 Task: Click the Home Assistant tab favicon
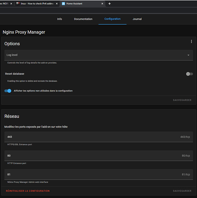pyautogui.click(x=64, y=4)
